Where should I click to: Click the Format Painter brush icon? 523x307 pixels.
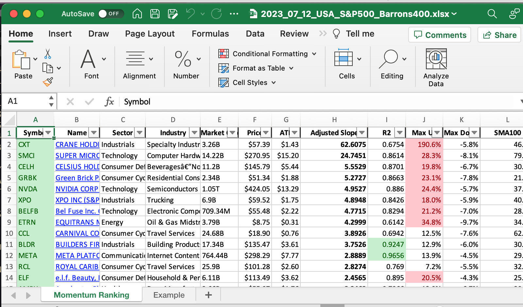(48, 82)
